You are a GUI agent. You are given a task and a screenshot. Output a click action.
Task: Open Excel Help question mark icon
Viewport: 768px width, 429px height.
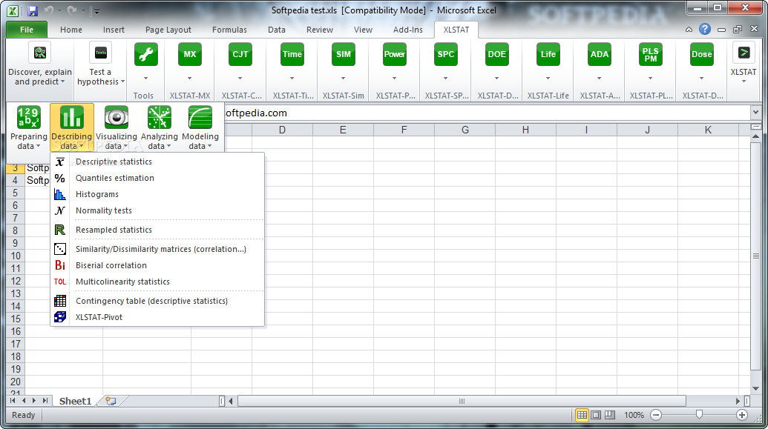[x=704, y=30]
